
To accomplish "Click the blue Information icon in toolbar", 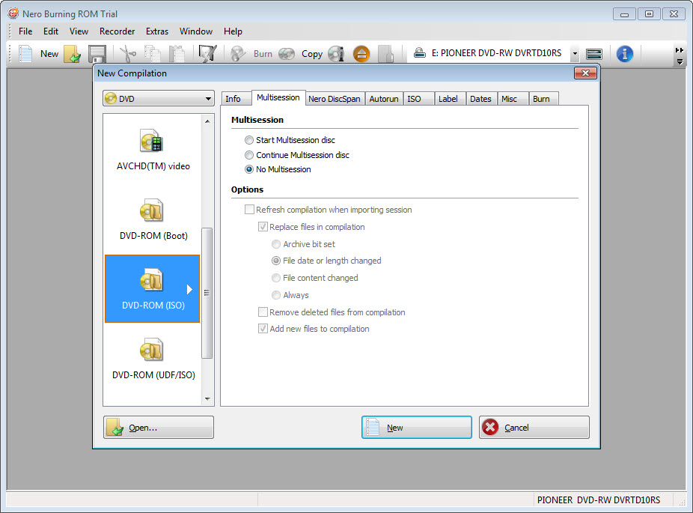I will 624,54.
